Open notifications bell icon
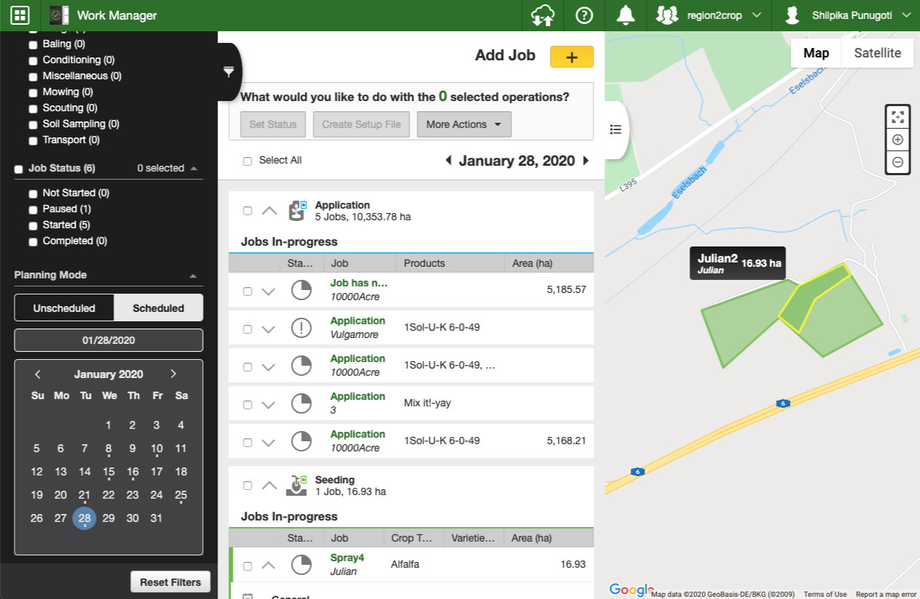 [625, 15]
